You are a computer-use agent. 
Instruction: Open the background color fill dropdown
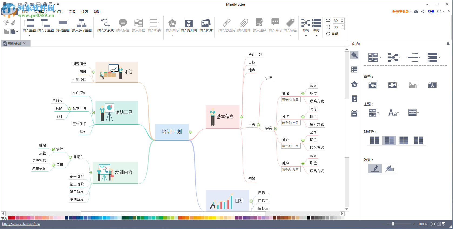click(x=374, y=85)
